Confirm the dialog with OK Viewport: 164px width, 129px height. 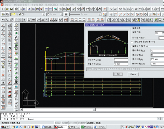click(118, 74)
